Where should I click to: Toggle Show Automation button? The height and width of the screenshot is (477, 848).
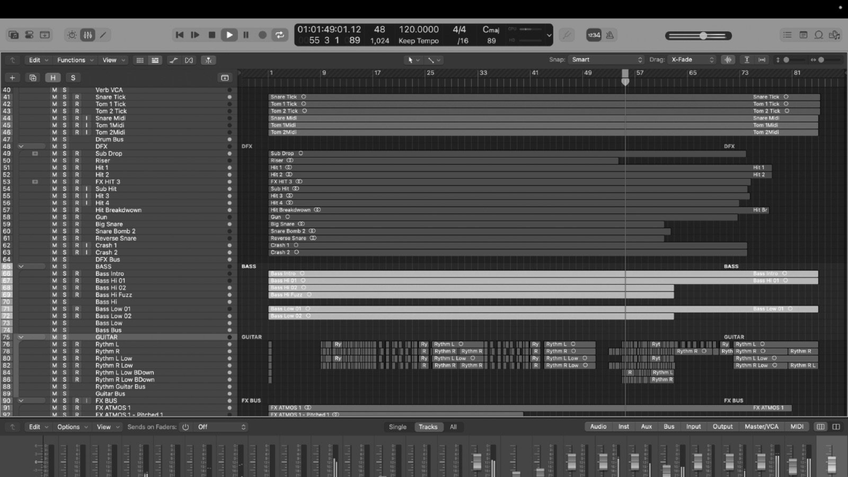(x=173, y=60)
